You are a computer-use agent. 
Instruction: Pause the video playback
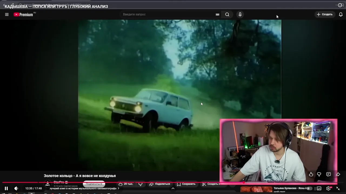(x=6, y=188)
